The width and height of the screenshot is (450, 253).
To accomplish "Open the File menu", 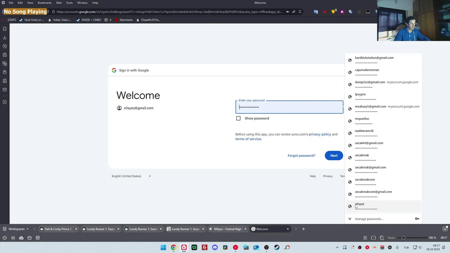I will [x=11, y=3].
